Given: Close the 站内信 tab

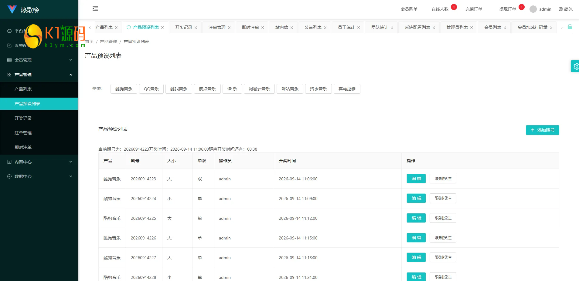Looking at the screenshot, I should point(292,28).
